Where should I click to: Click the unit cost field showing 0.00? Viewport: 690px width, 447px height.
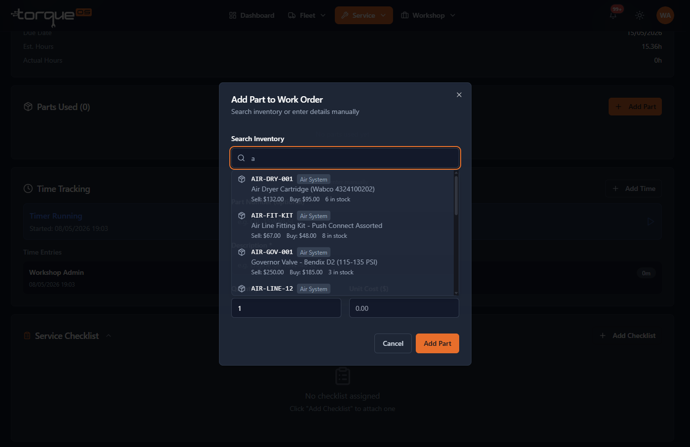404,308
